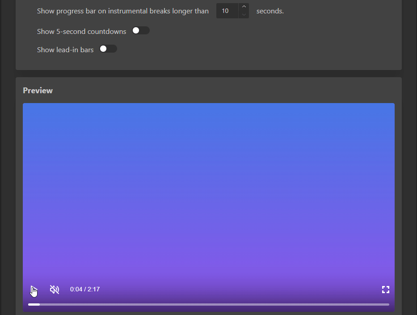Viewport: 417px width, 315px height.
Task: Click the 0:04 / 2:17 time display
Action: click(85, 290)
